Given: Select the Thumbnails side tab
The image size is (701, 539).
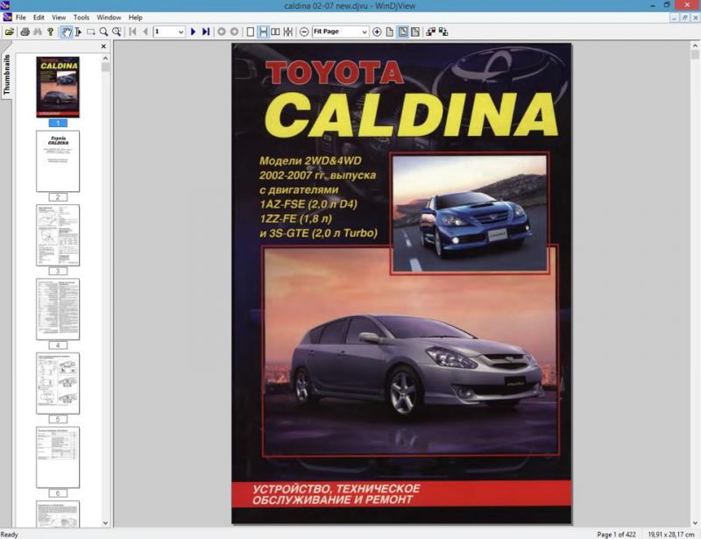Looking at the screenshot, I should click(x=6, y=74).
